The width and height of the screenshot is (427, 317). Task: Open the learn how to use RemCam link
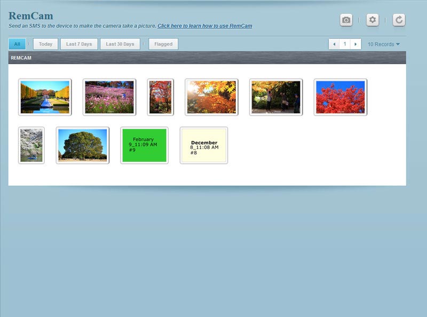tap(204, 26)
